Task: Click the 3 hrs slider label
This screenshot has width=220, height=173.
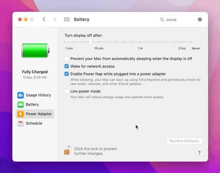Action: [182, 49]
